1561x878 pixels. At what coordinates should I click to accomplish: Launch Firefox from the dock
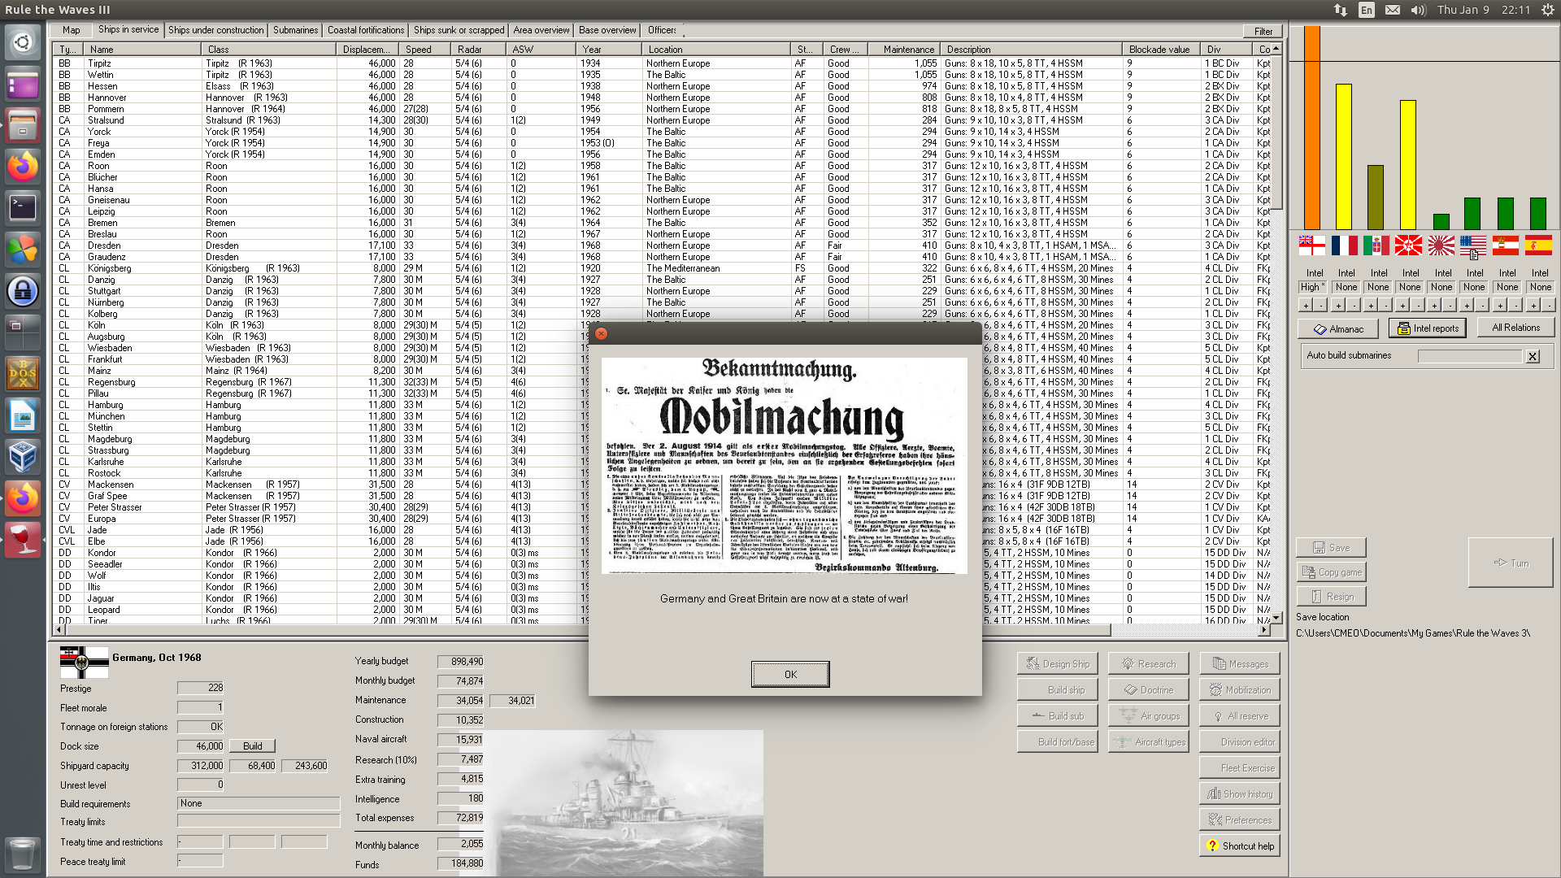click(23, 167)
